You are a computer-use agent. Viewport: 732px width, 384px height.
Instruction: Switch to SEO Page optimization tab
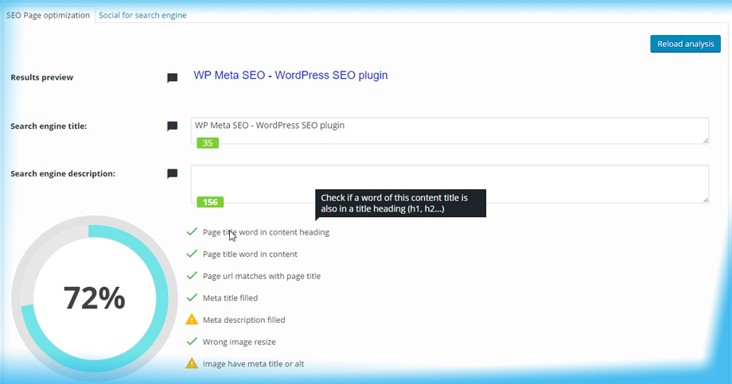click(x=48, y=15)
